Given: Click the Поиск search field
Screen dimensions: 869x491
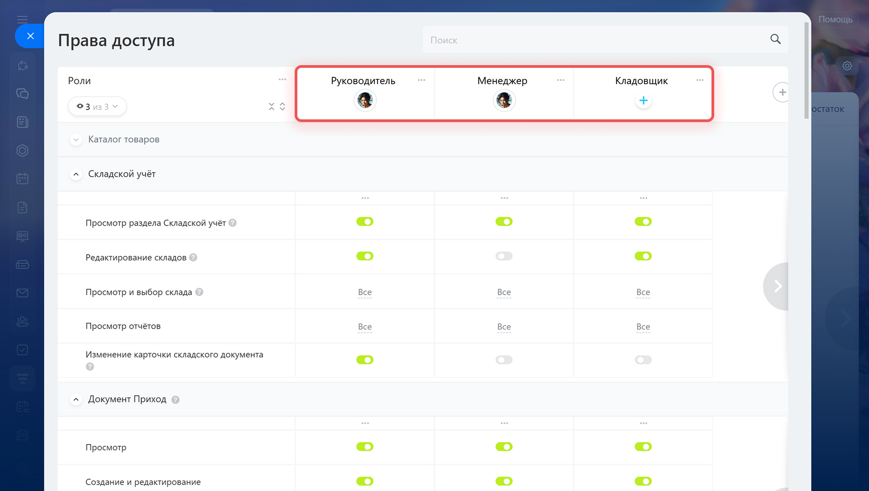Looking at the screenshot, I should click(588, 40).
